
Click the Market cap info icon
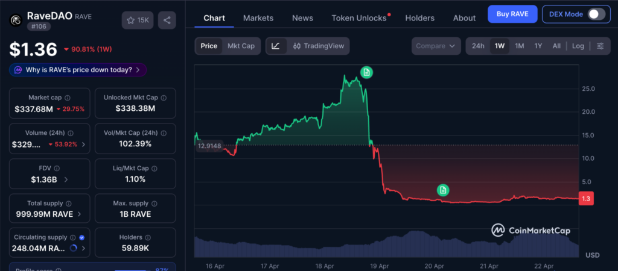68,98
